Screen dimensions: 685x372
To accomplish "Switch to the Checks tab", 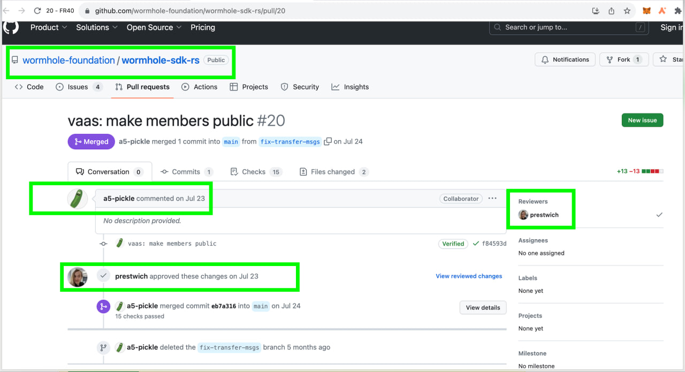I will click(256, 172).
